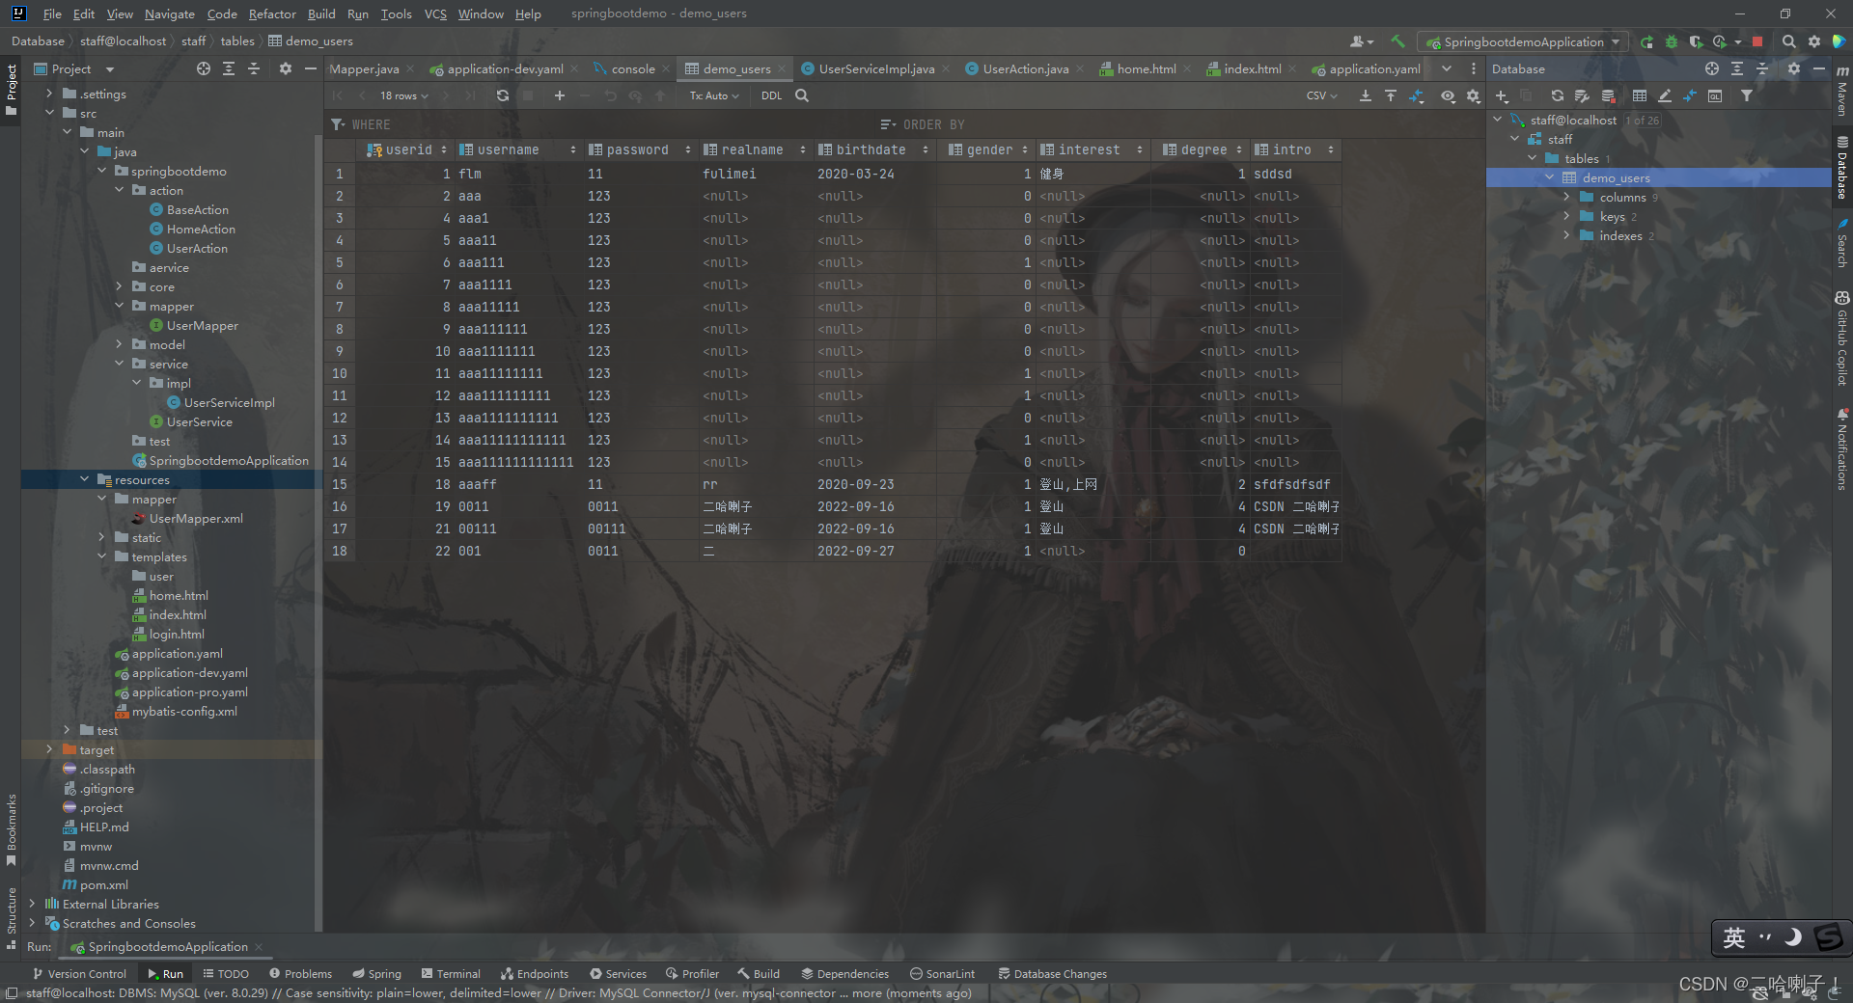Open the VCS menu
This screenshot has height=1003, width=1853.
click(x=435, y=14)
